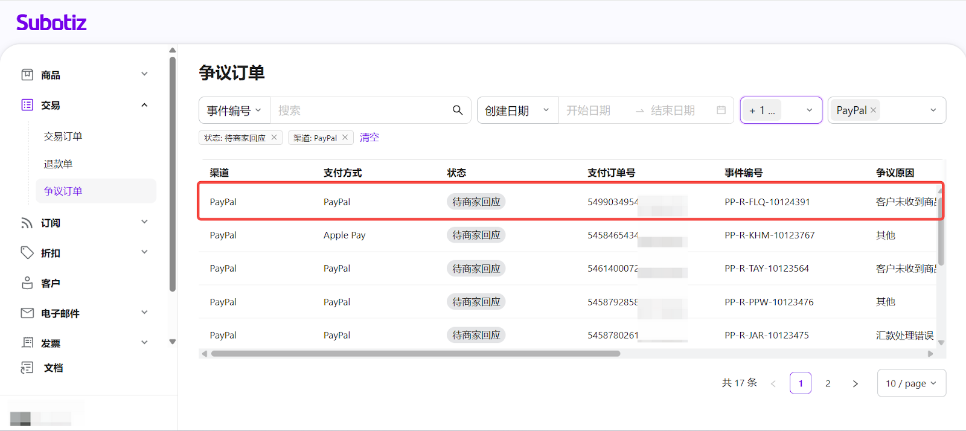
Task: Remove the 状态: 待商家回应 filter tag
Action: [274, 138]
